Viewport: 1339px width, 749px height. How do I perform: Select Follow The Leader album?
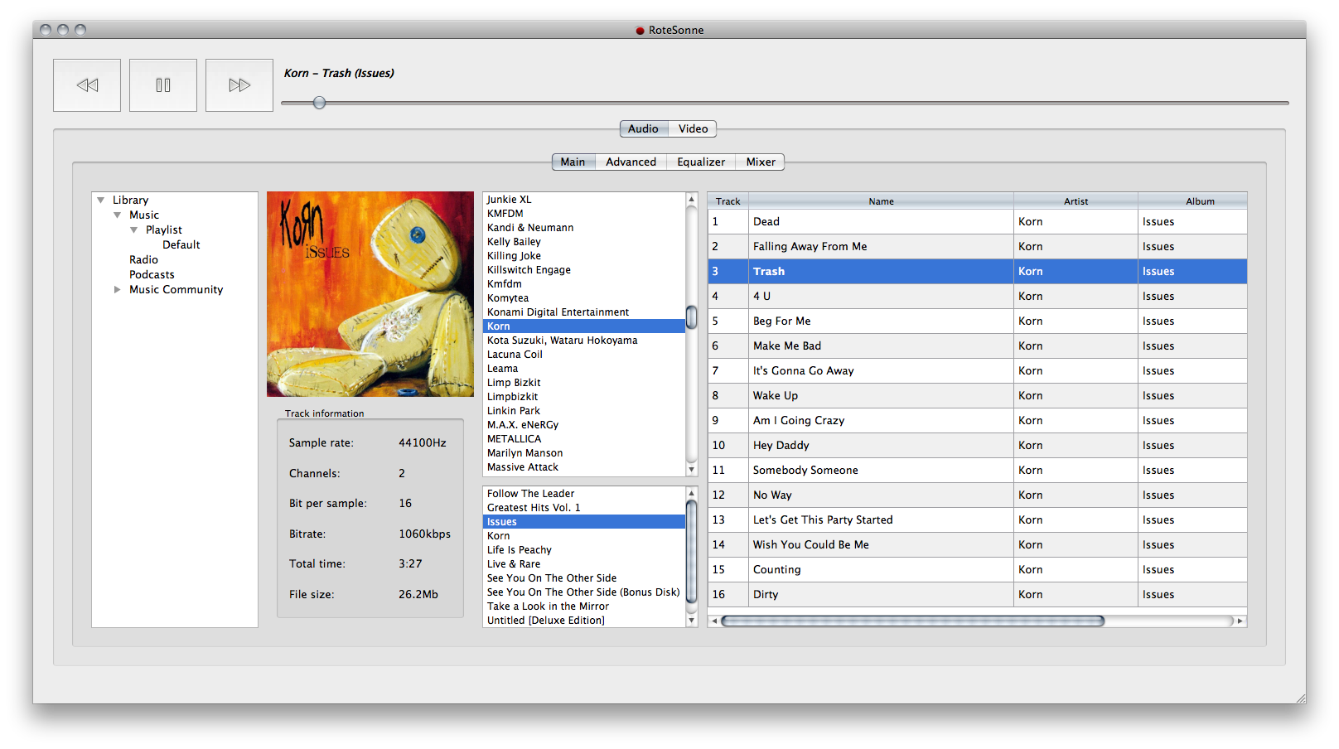point(584,493)
